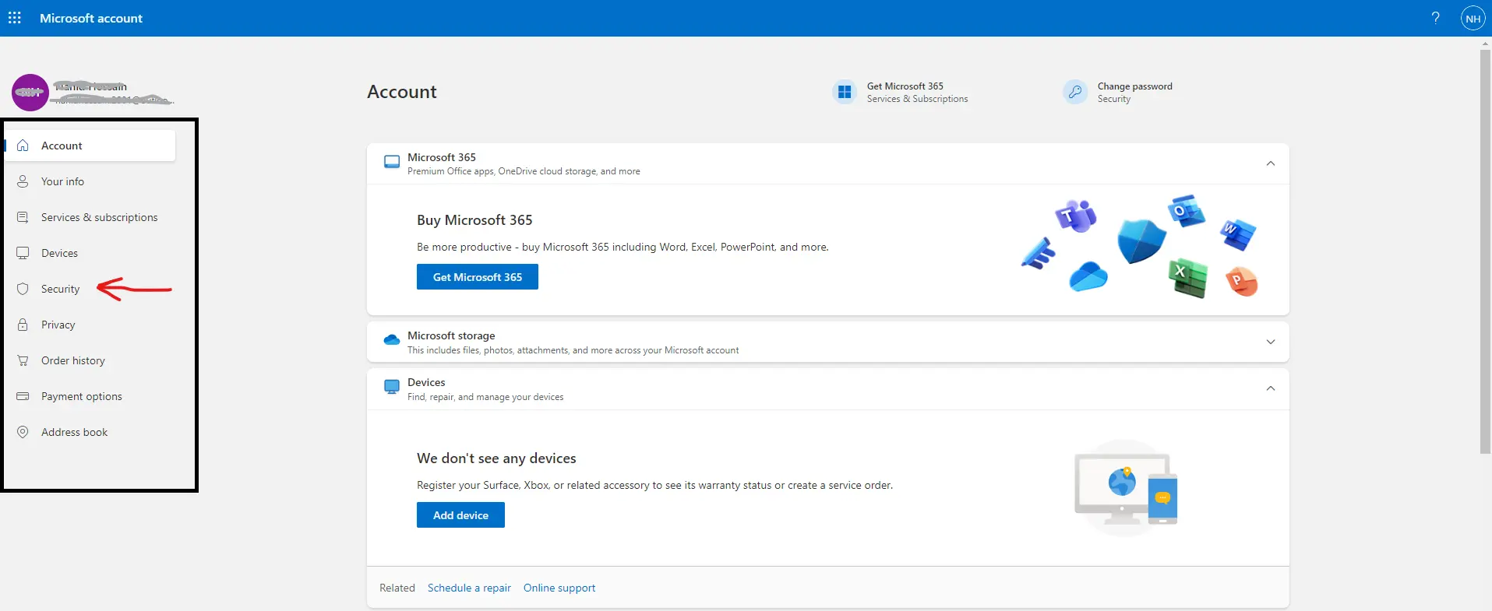
Task: Click the Order history cart icon
Action: tap(23, 360)
